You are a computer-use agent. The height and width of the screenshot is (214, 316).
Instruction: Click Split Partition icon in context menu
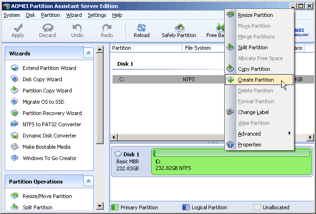coord(230,47)
